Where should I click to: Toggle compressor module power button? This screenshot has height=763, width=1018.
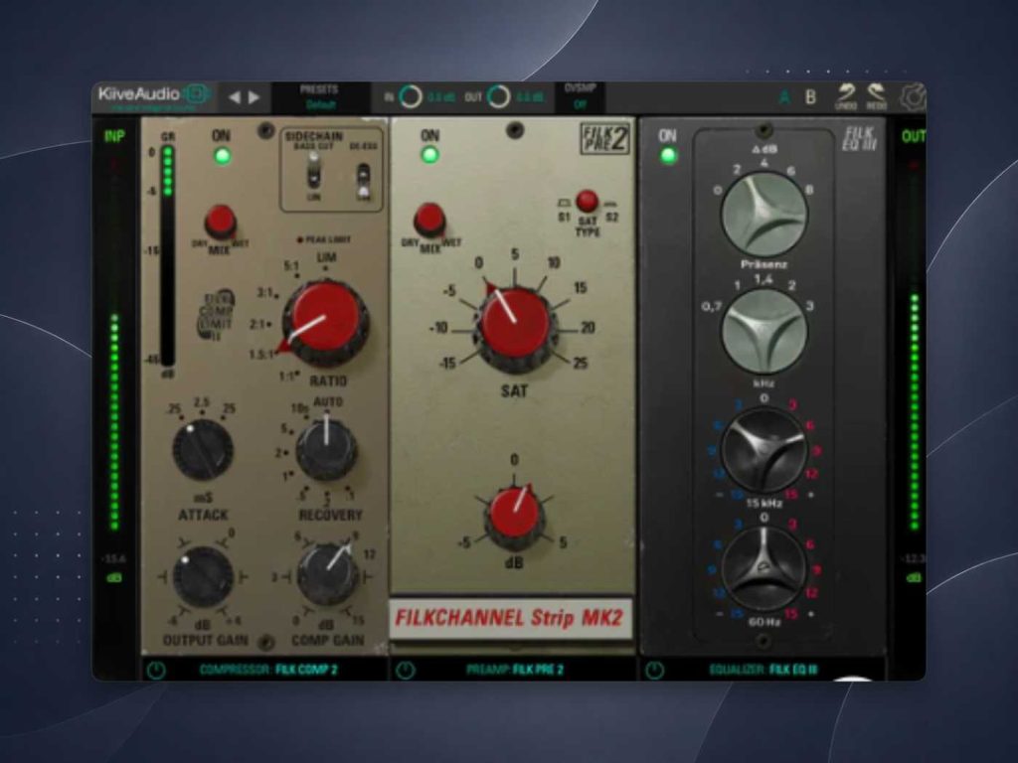pos(156,670)
